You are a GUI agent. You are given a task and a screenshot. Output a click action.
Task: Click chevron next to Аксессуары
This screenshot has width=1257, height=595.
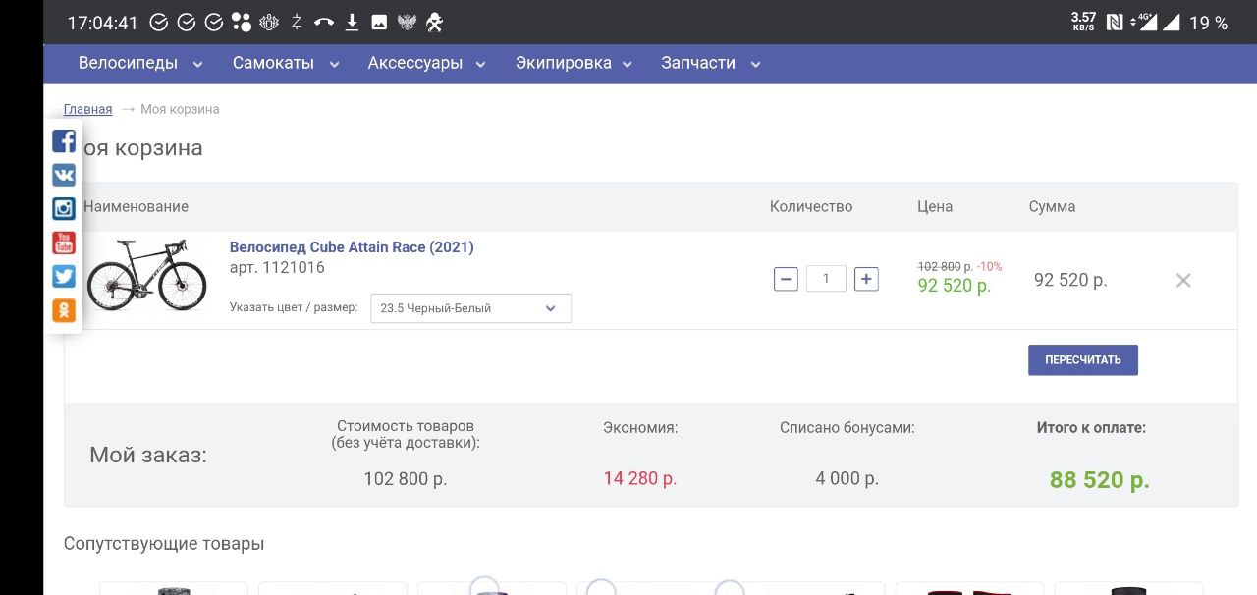(x=481, y=65)
